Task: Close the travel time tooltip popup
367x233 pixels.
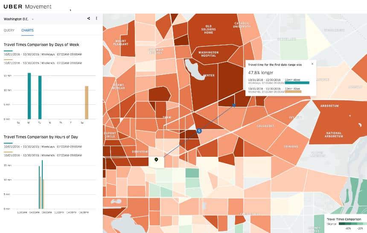Action: [312, 64]
